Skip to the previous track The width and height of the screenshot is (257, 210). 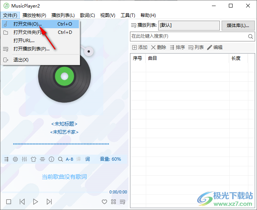point(22,202)
